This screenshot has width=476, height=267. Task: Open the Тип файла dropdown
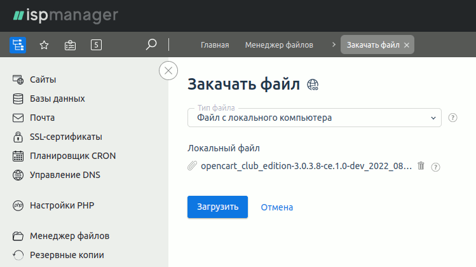(314, 118)
